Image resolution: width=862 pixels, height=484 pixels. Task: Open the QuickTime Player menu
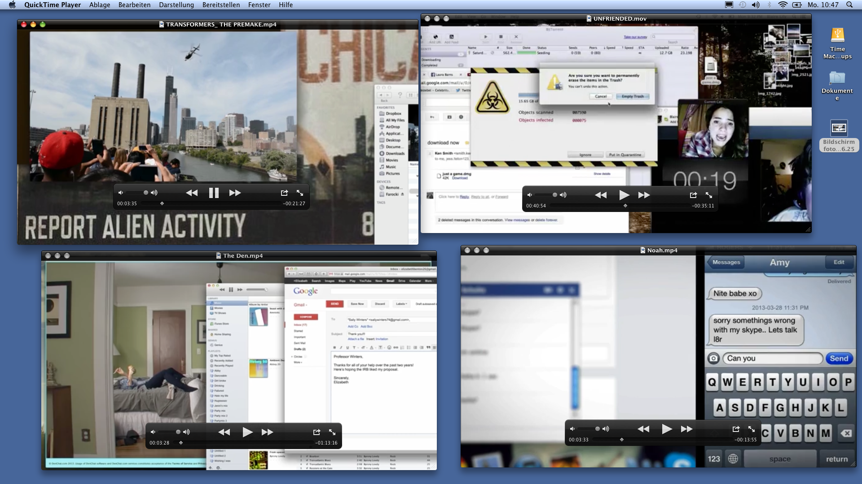tap(53, 5)
